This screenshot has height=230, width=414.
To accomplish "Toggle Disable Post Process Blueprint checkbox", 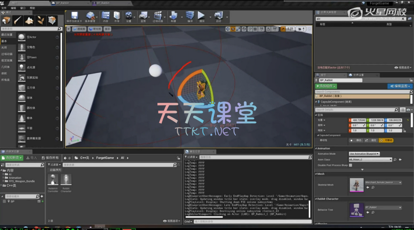I will point(351,165).
